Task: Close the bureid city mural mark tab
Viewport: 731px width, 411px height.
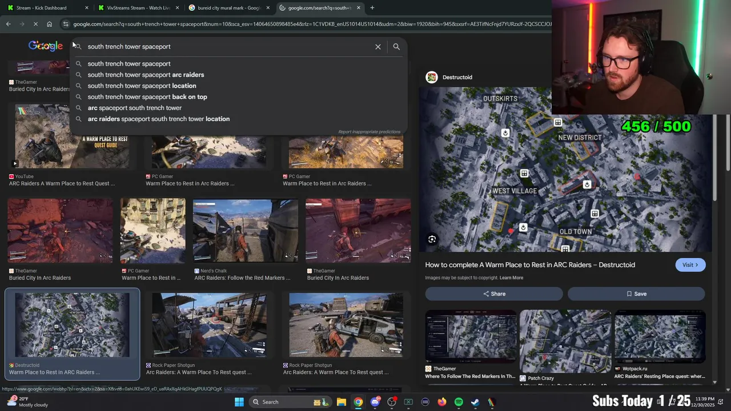Action: pos(268,8)
